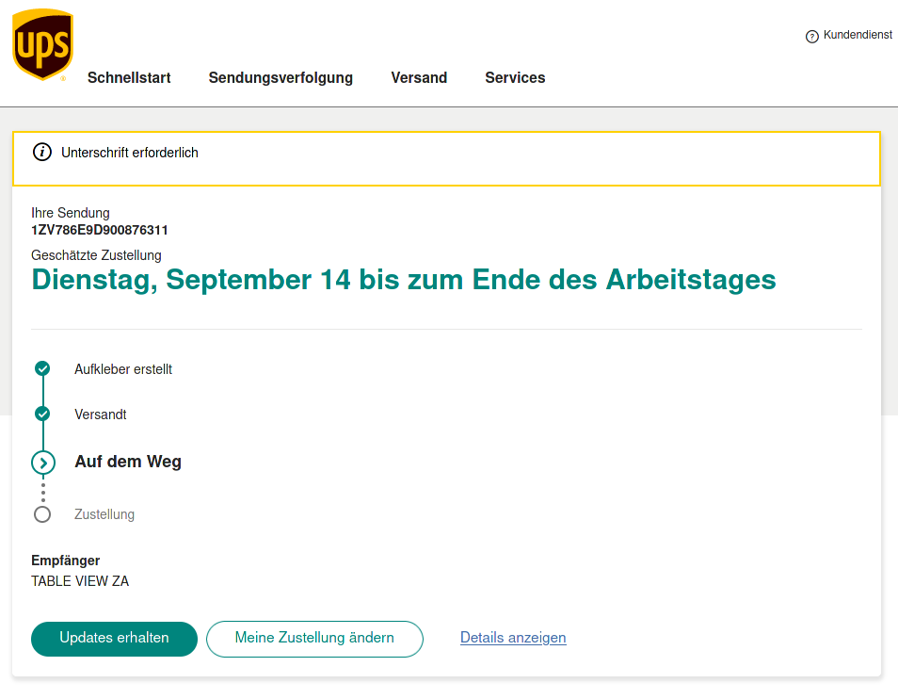The width and height of the screenshot is (898, 699).
Task: Click the estimated delivery date heading
Action: pos(404,280)
